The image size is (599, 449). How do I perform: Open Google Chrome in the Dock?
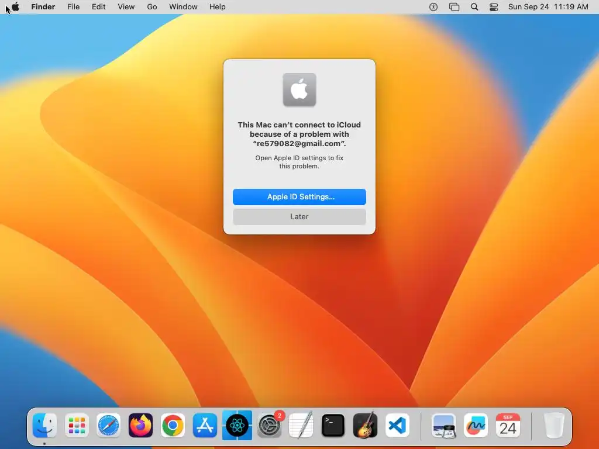click(173, 426)
